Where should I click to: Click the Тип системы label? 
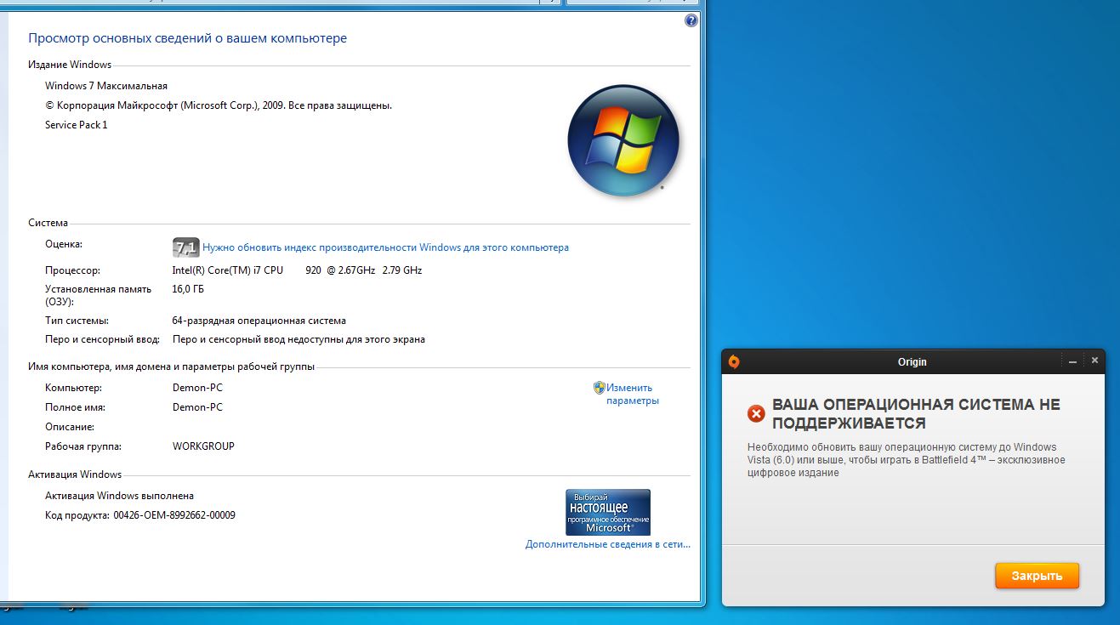[77, 321]
